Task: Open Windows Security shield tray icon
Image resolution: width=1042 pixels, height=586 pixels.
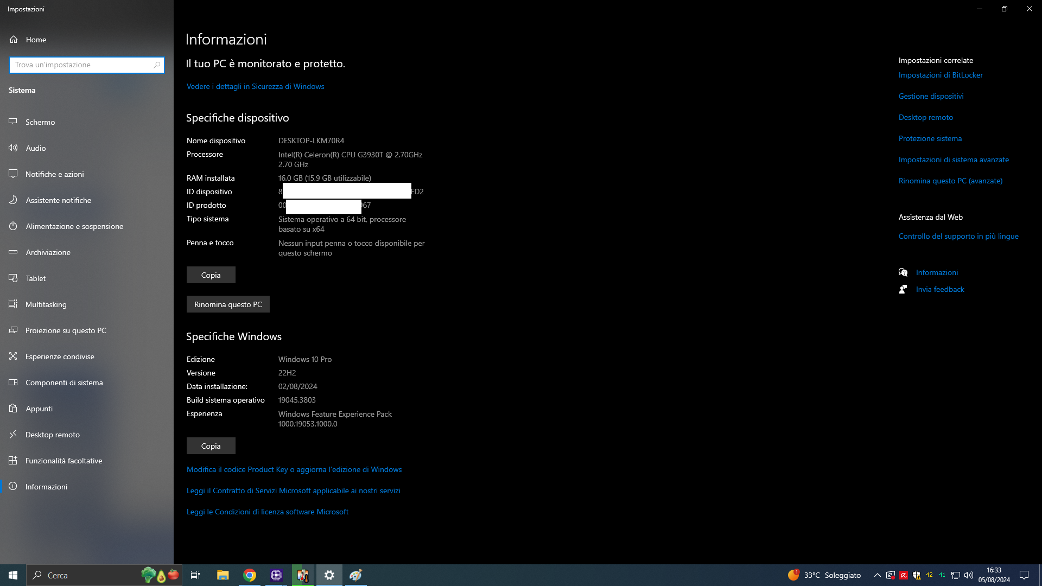Action: pyautogui.click(x=917, y=575)
